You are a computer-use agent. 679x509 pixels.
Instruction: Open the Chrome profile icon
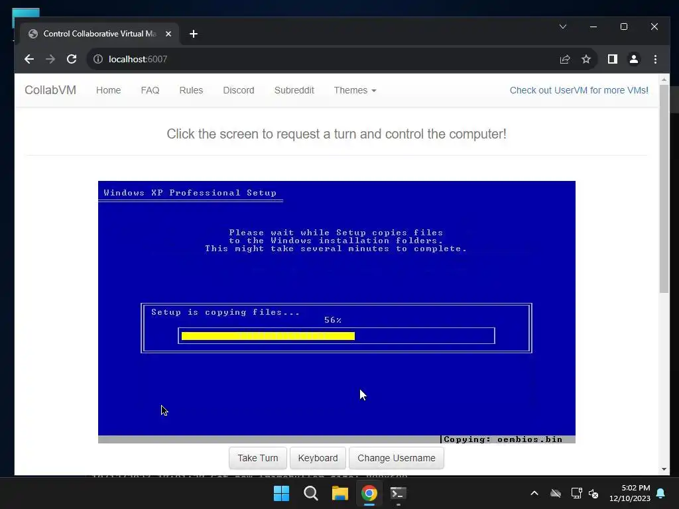[x=633, y=59]
